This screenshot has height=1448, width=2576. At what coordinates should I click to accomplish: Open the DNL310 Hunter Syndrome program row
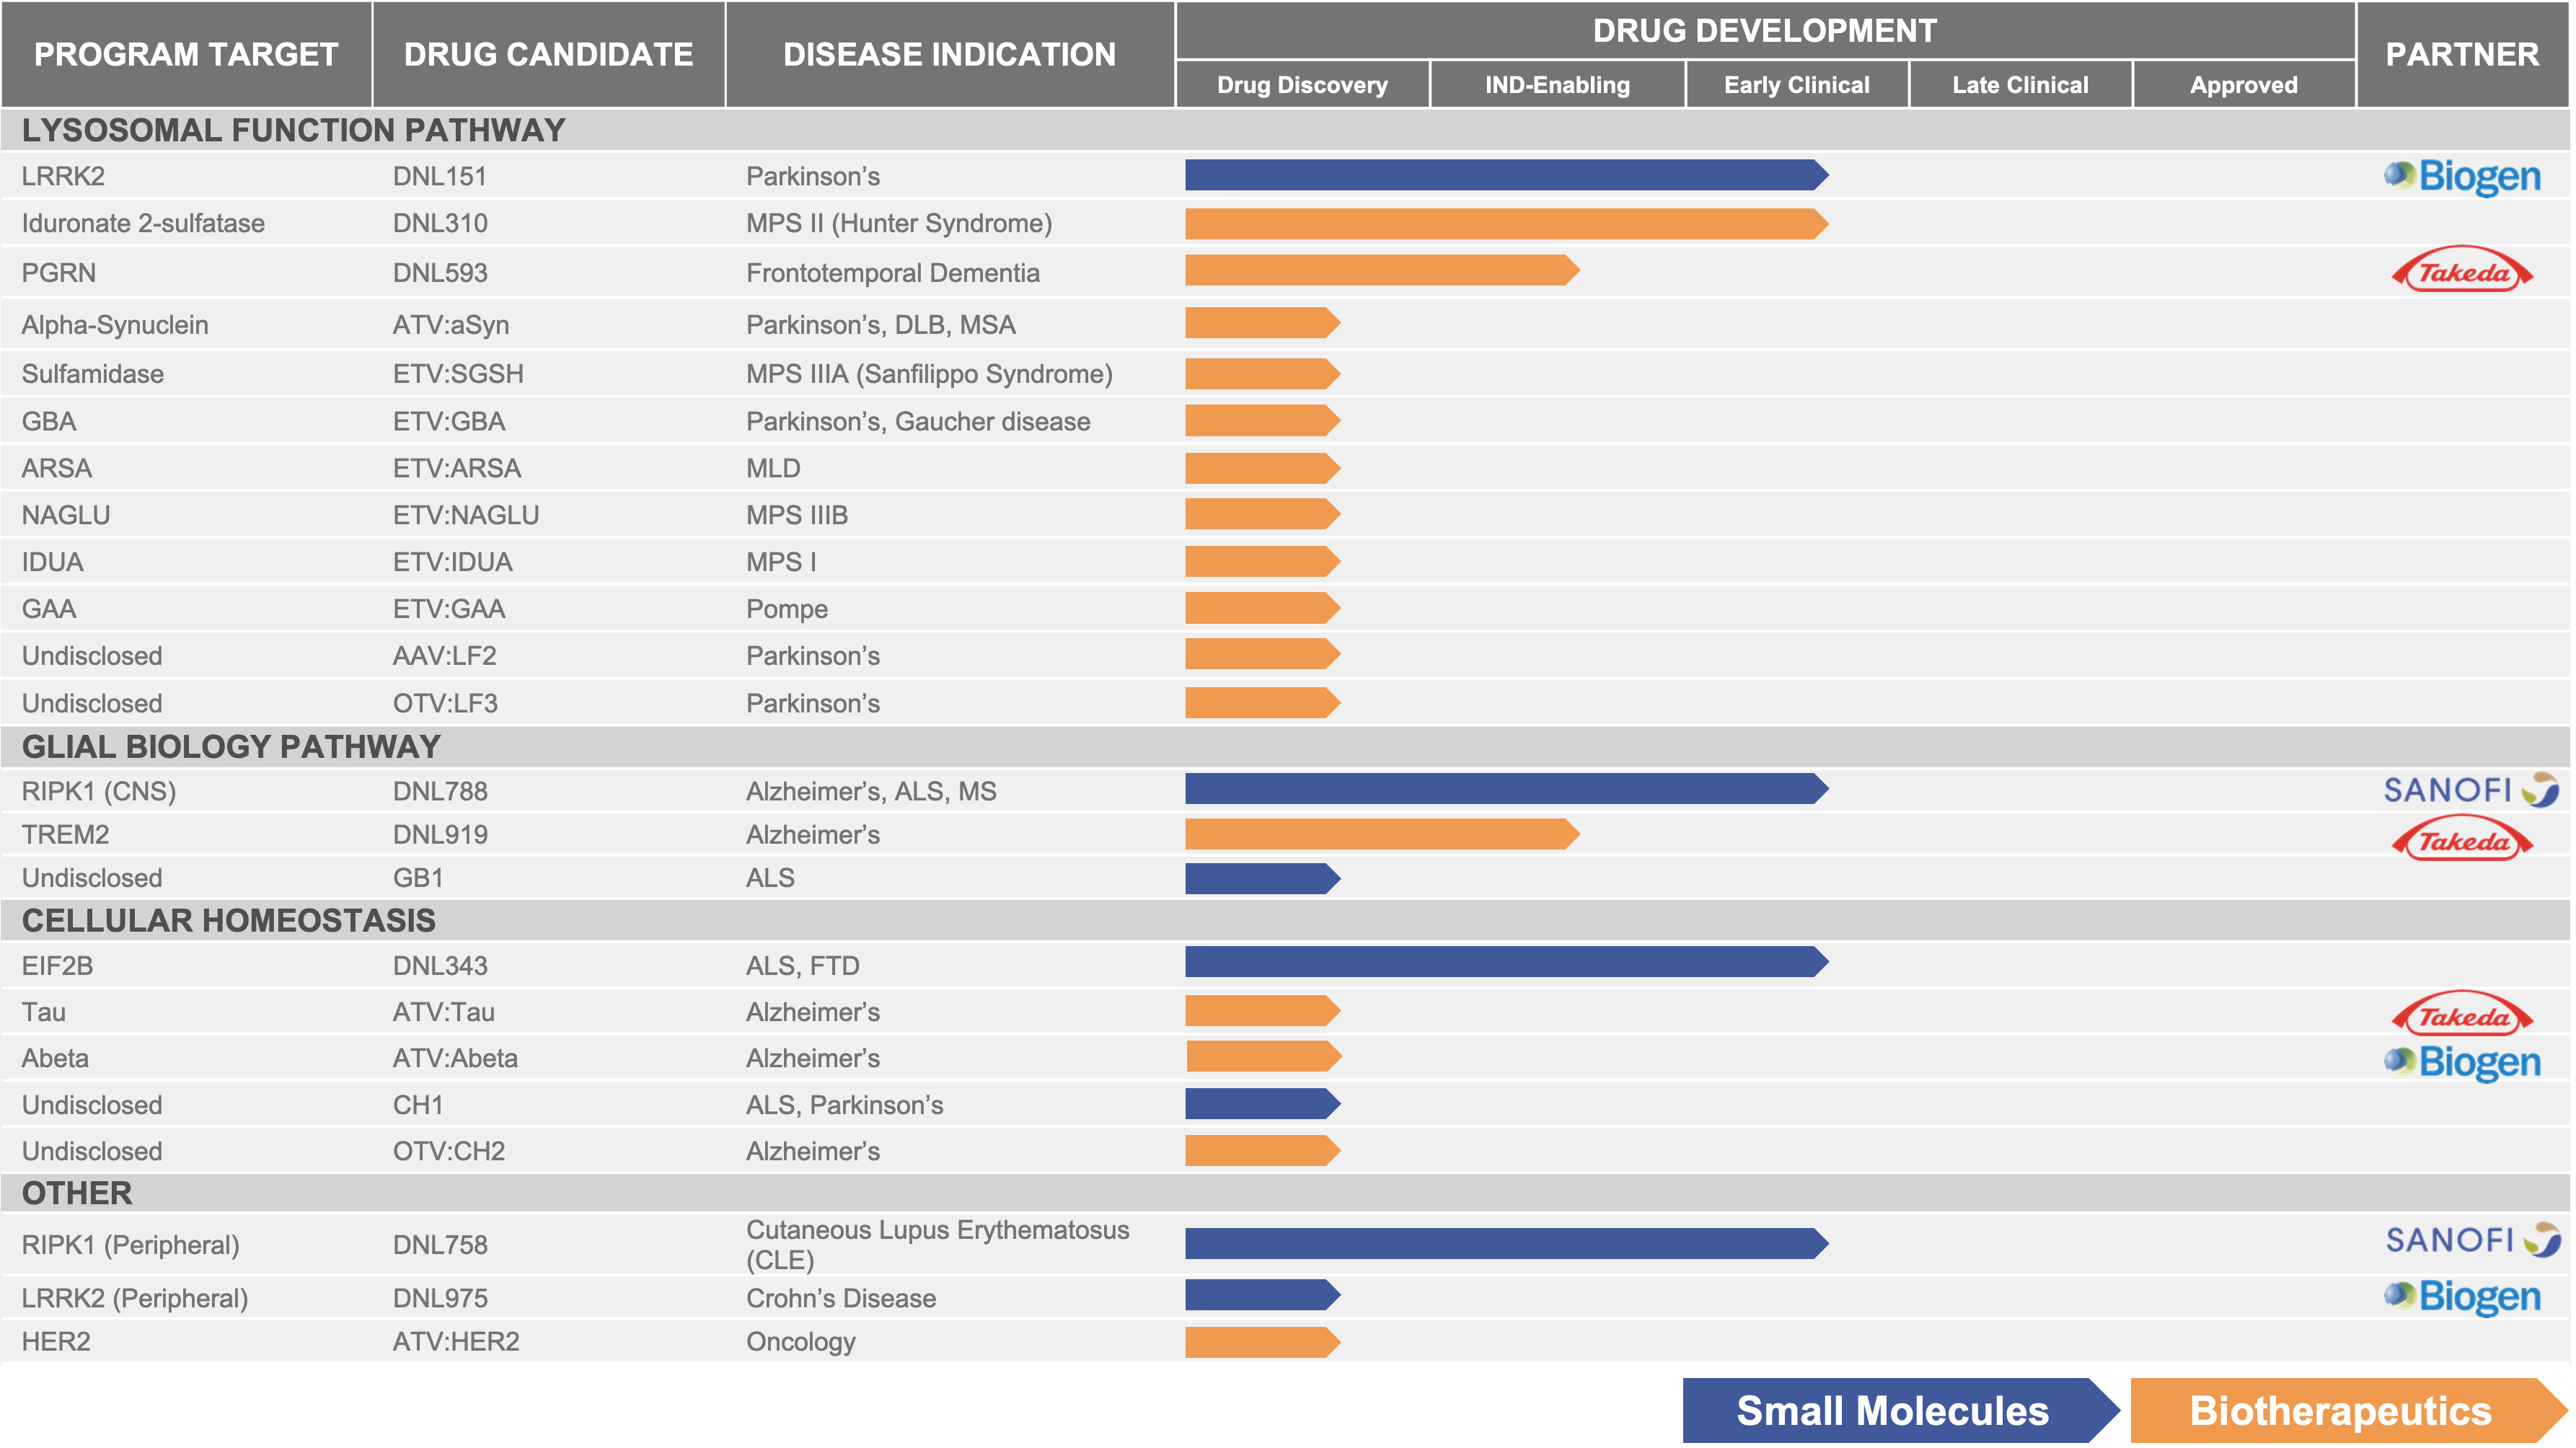click(900, 224)
